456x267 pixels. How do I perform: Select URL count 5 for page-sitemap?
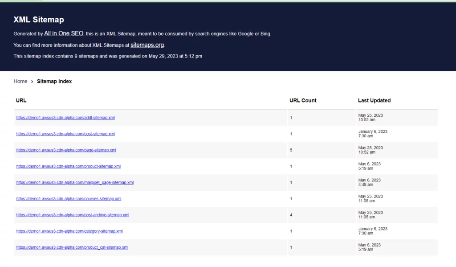(291, 150)
